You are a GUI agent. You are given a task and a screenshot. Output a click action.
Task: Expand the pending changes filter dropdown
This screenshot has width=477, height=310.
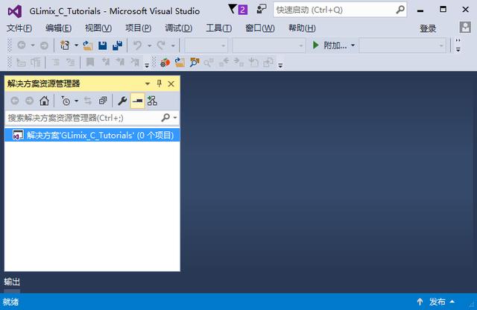[76, 101]
